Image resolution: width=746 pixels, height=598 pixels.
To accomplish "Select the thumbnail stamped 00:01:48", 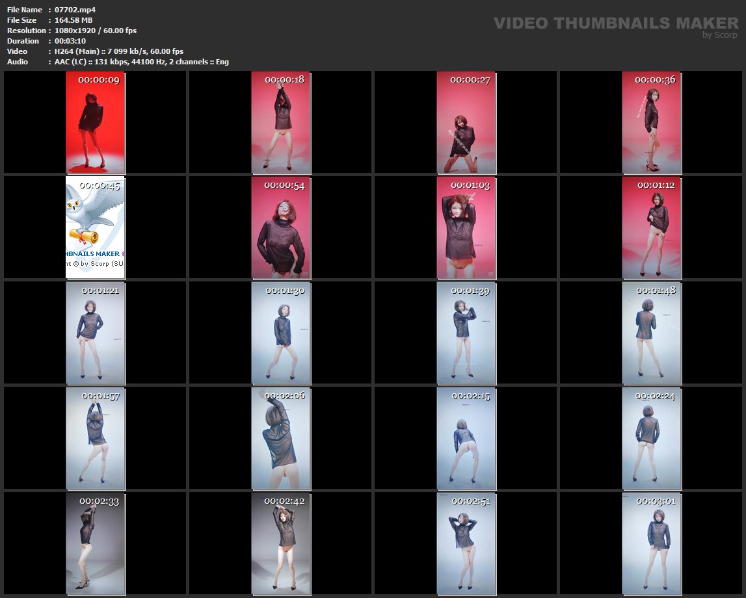I will coord(652,333).
